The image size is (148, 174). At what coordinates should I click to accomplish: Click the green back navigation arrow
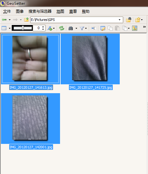[4, 20]
